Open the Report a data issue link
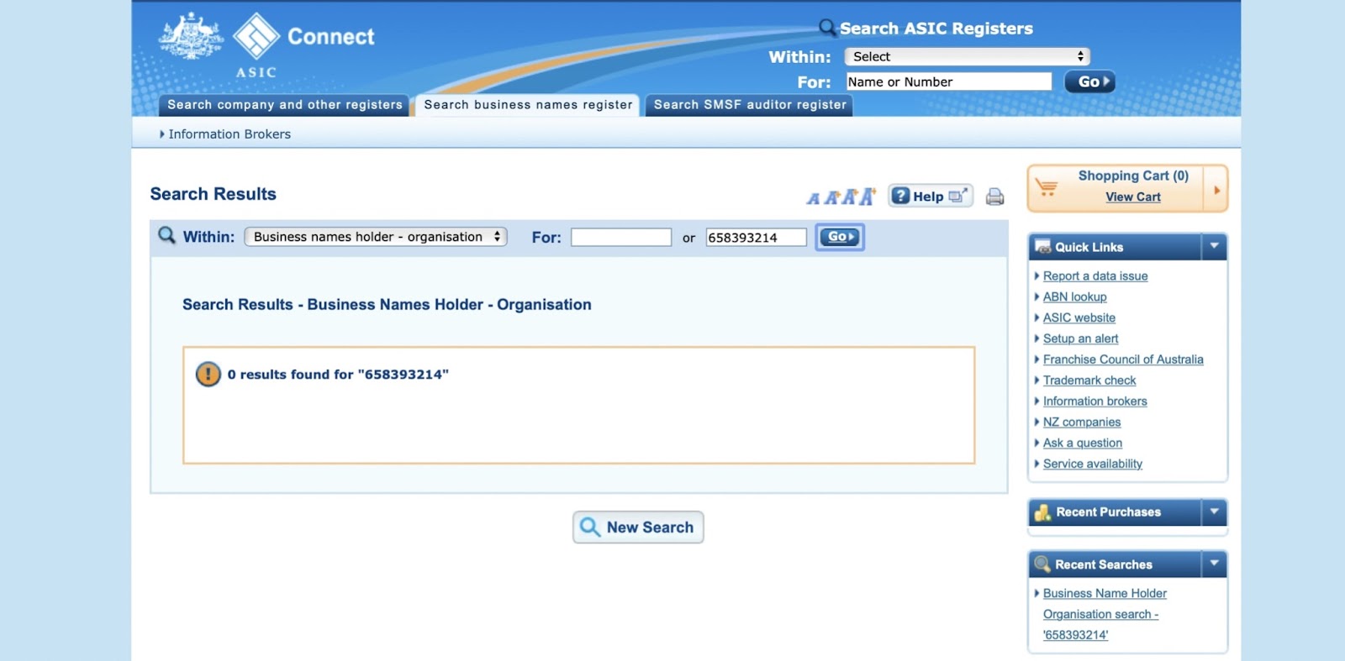This screenshot has height=661, width=1345. 1094,276
